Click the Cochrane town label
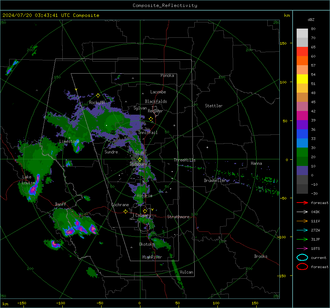The image size is (330, 308). click(x=120, y=205)
